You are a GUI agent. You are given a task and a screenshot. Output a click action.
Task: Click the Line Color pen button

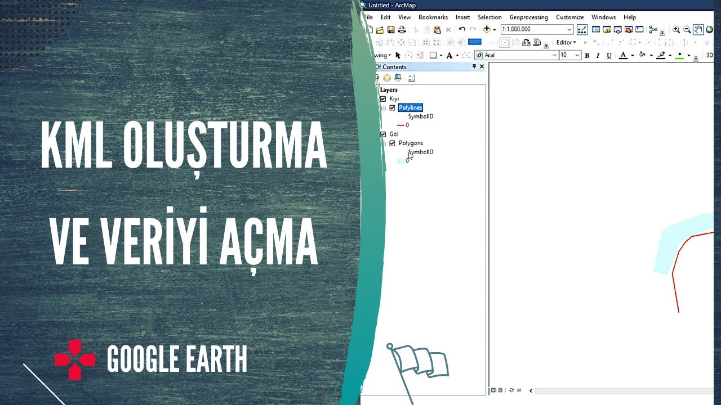pyautogui.click(x=661, y=55)
